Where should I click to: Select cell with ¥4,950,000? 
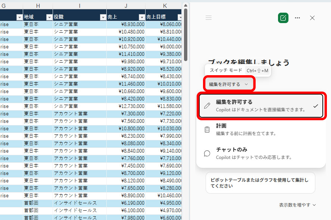tap(163, 203)
